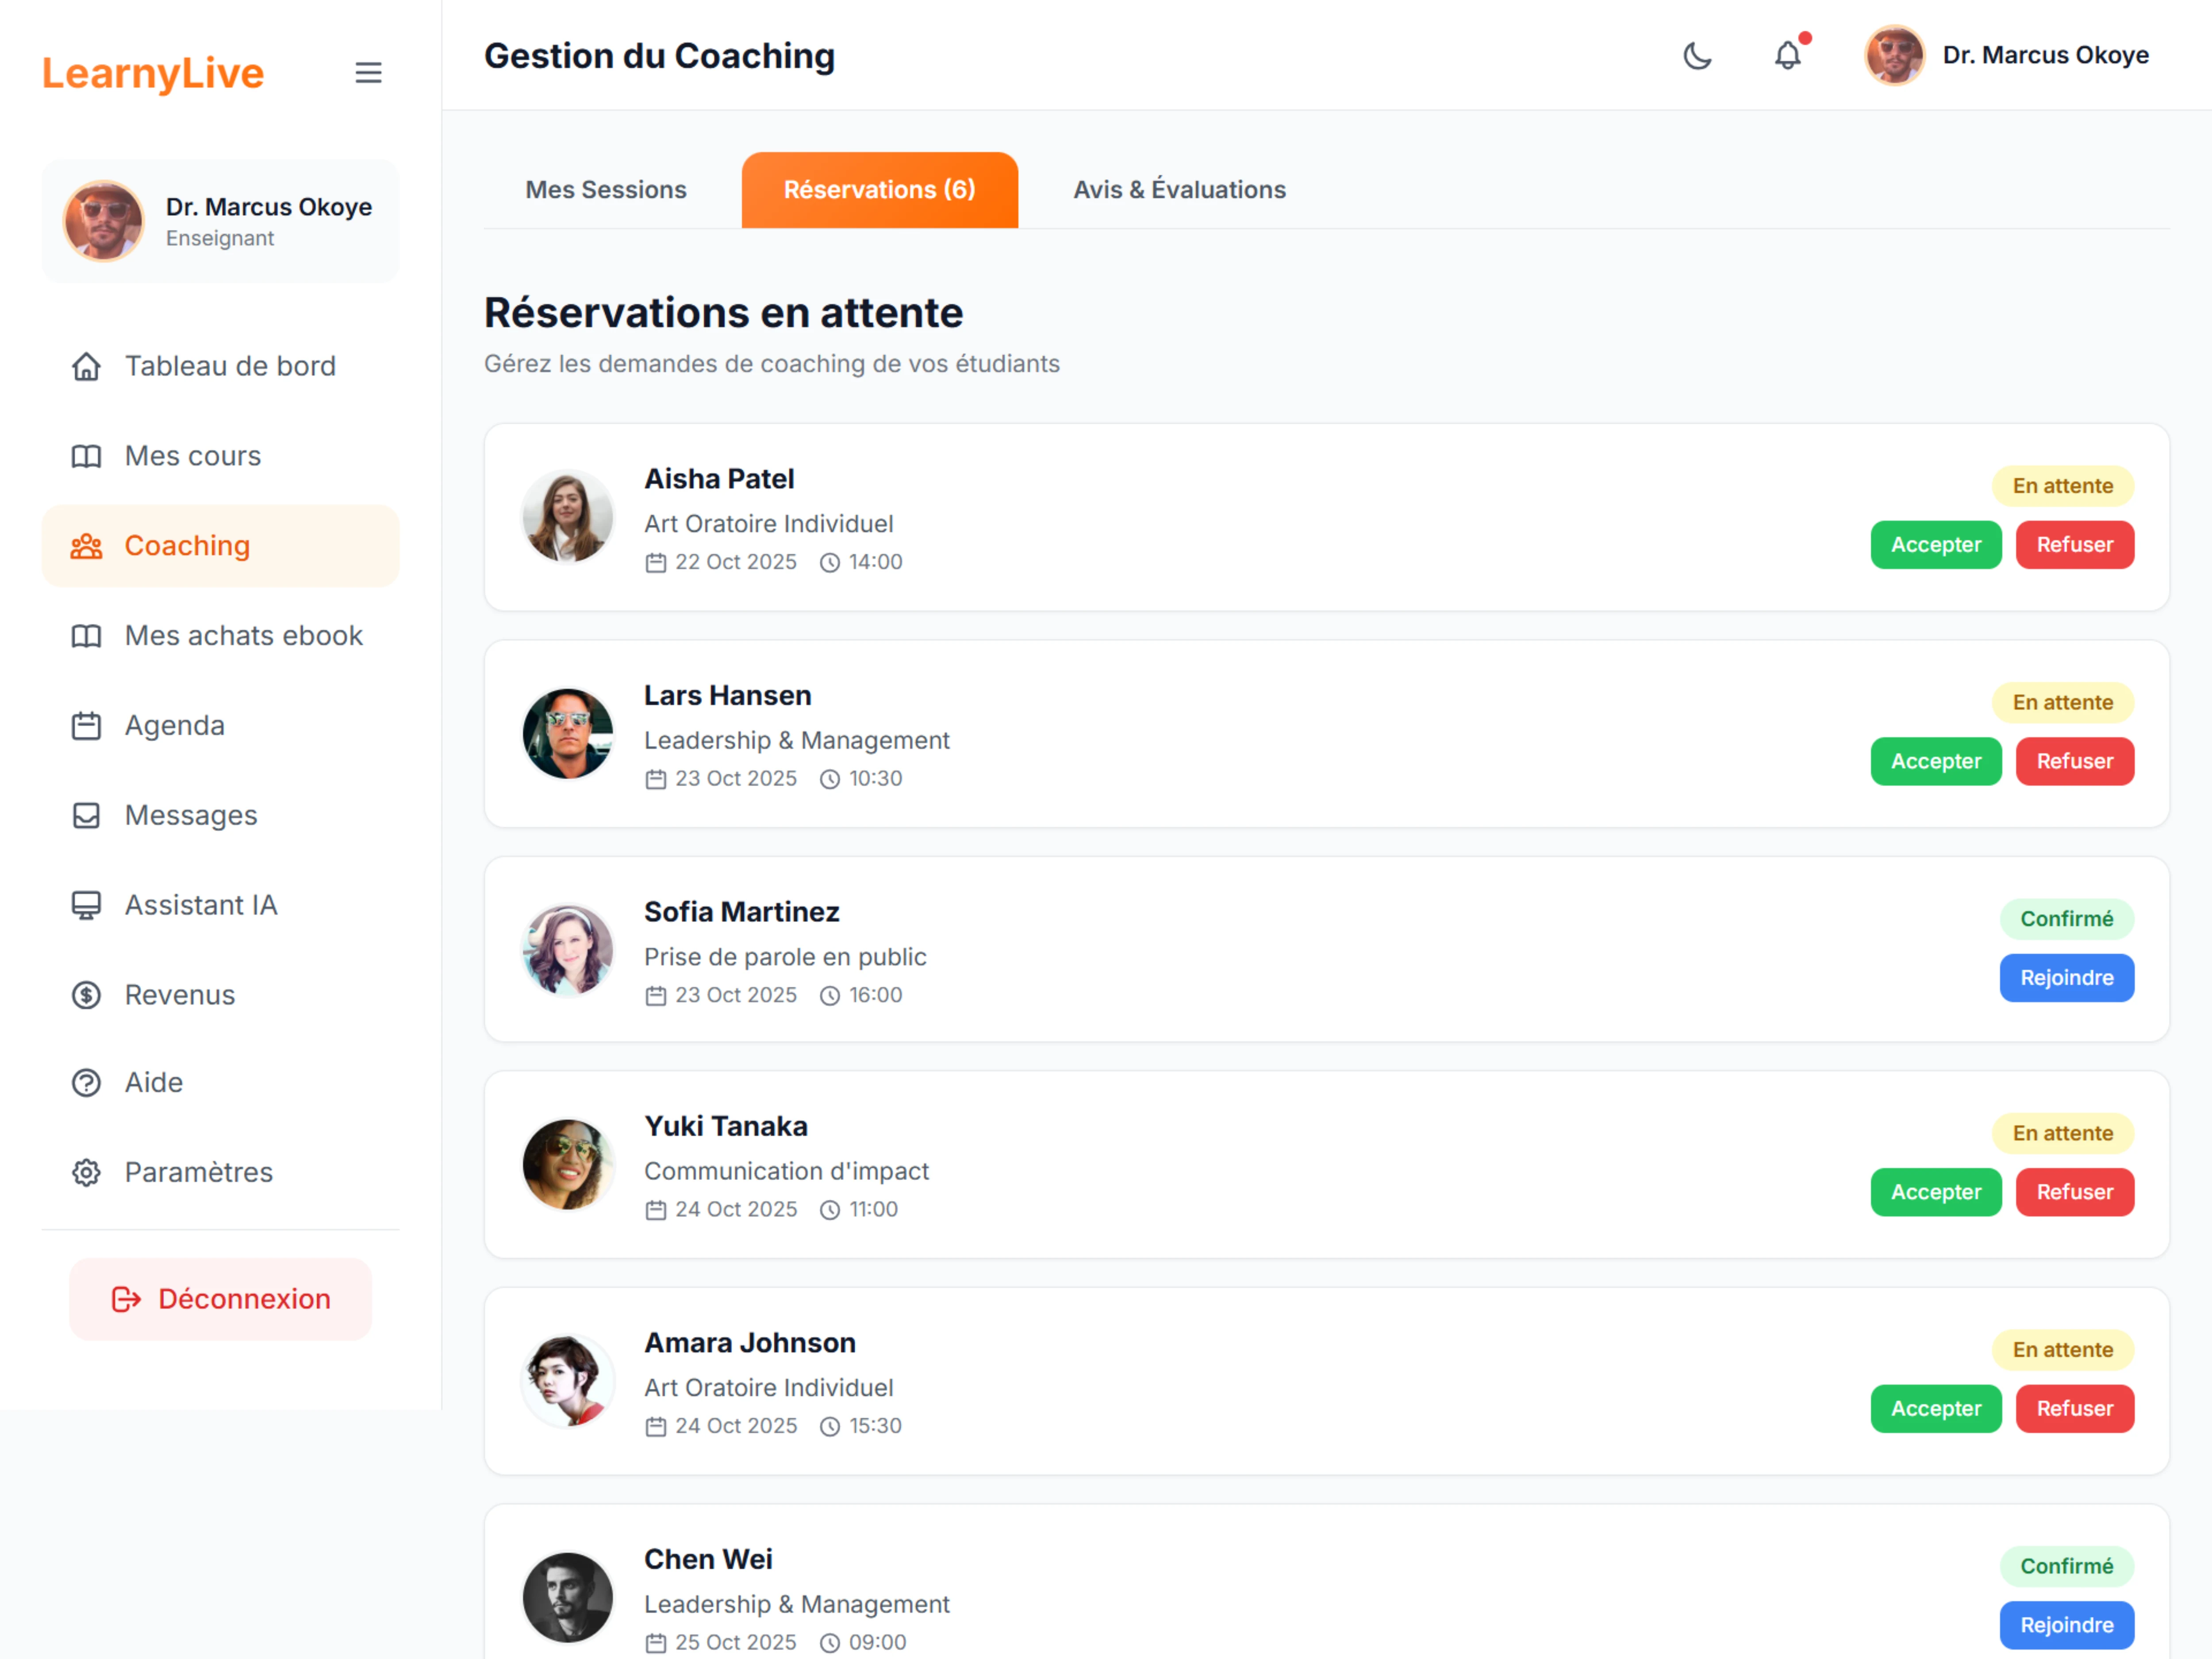This screenshot has height=1659, width=2212.
Task: Switch to Mes Sessions tab
Action: 606,190
